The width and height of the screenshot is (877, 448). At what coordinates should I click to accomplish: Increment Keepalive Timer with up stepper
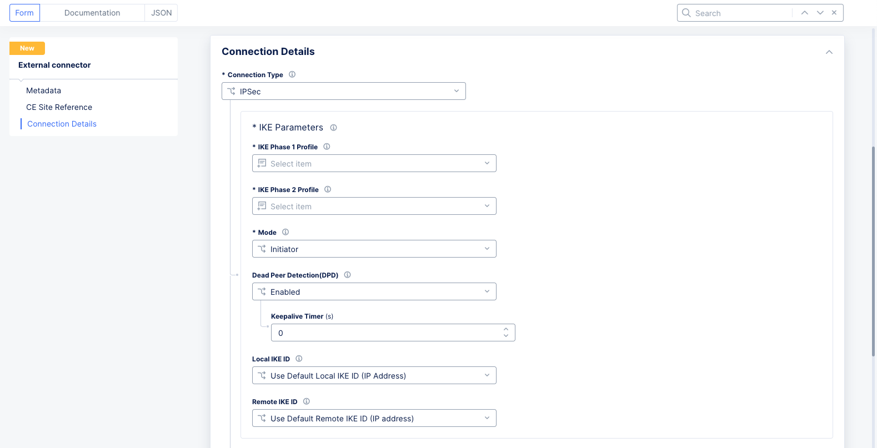[506, 329]
